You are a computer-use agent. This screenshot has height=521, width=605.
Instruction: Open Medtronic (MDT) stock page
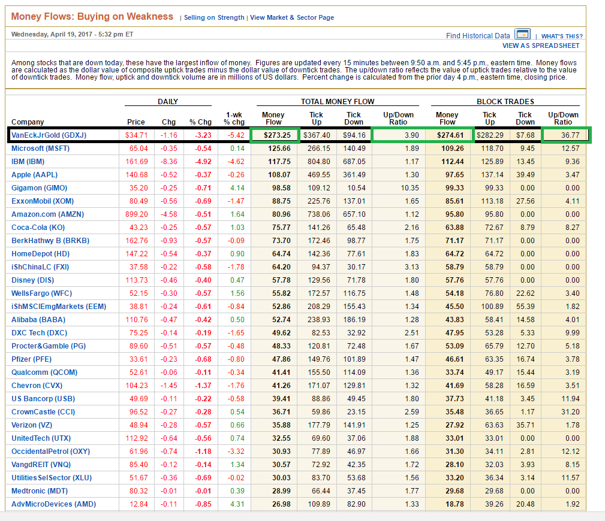click(x=40, y=491)
